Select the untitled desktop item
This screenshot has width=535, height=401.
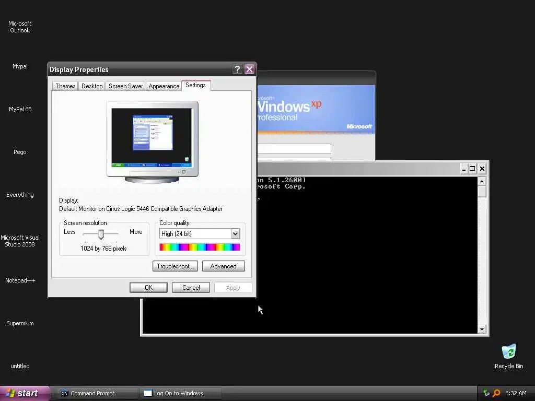[20, 366]
